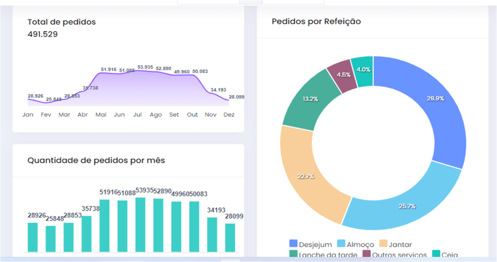Click the Total de pedidos value 491.529

43,34
